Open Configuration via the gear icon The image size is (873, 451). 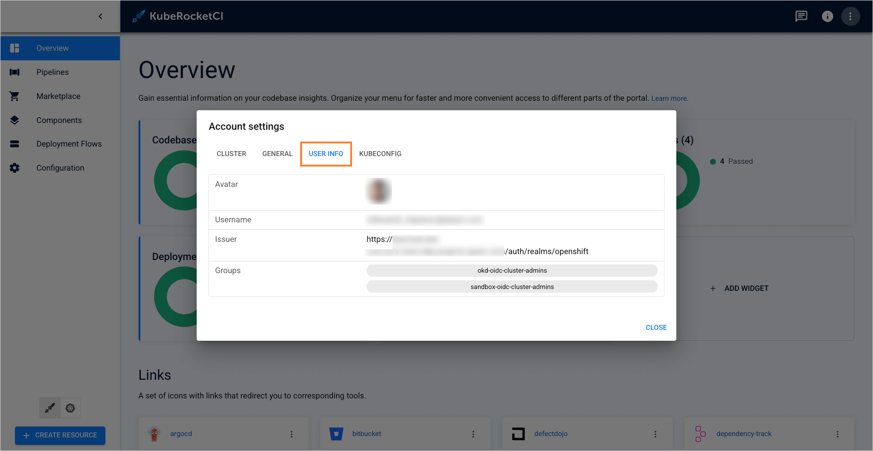coord(14,167)
